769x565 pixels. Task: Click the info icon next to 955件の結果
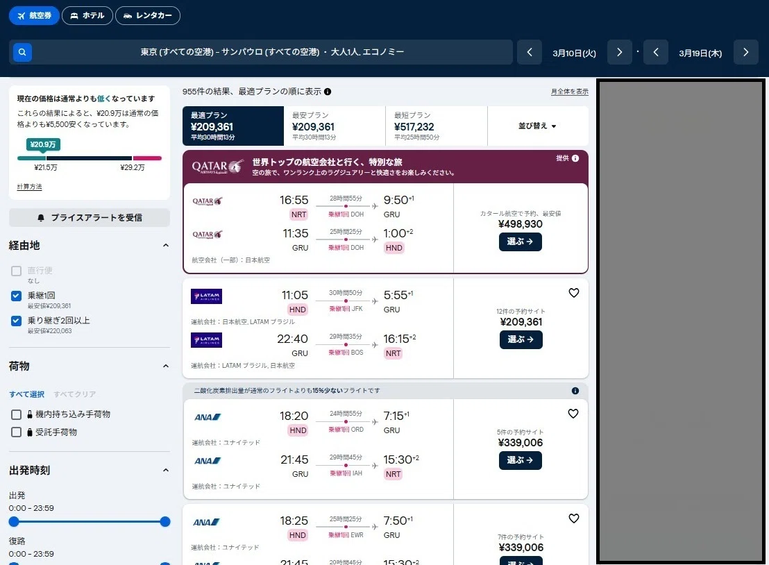click(328, 92)
